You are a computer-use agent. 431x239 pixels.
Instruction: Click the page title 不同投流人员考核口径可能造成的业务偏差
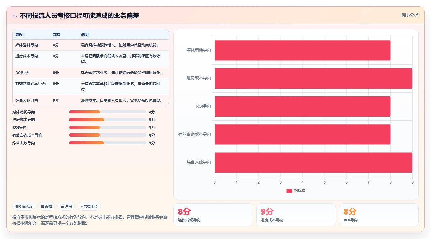coord(79,15)
